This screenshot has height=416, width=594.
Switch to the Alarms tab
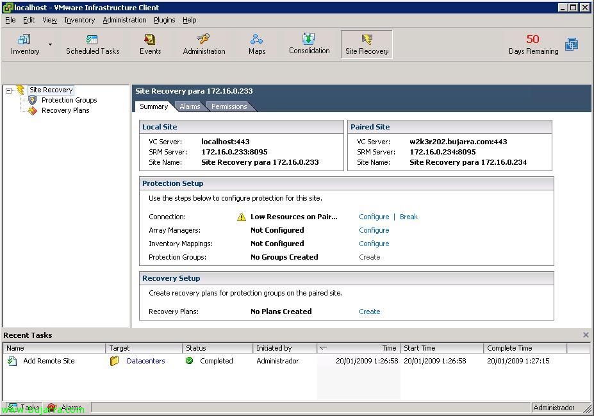(190, 107)
